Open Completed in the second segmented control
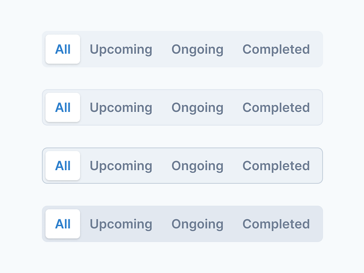 click(276, 107)
